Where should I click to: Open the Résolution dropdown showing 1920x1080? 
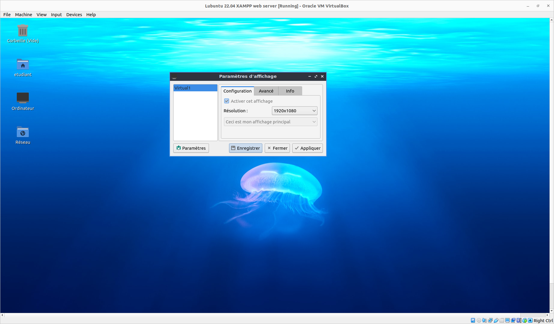(294, 110)
